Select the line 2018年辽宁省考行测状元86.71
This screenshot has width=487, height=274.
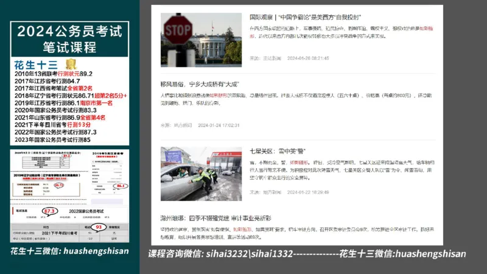[x=71, y=96]
